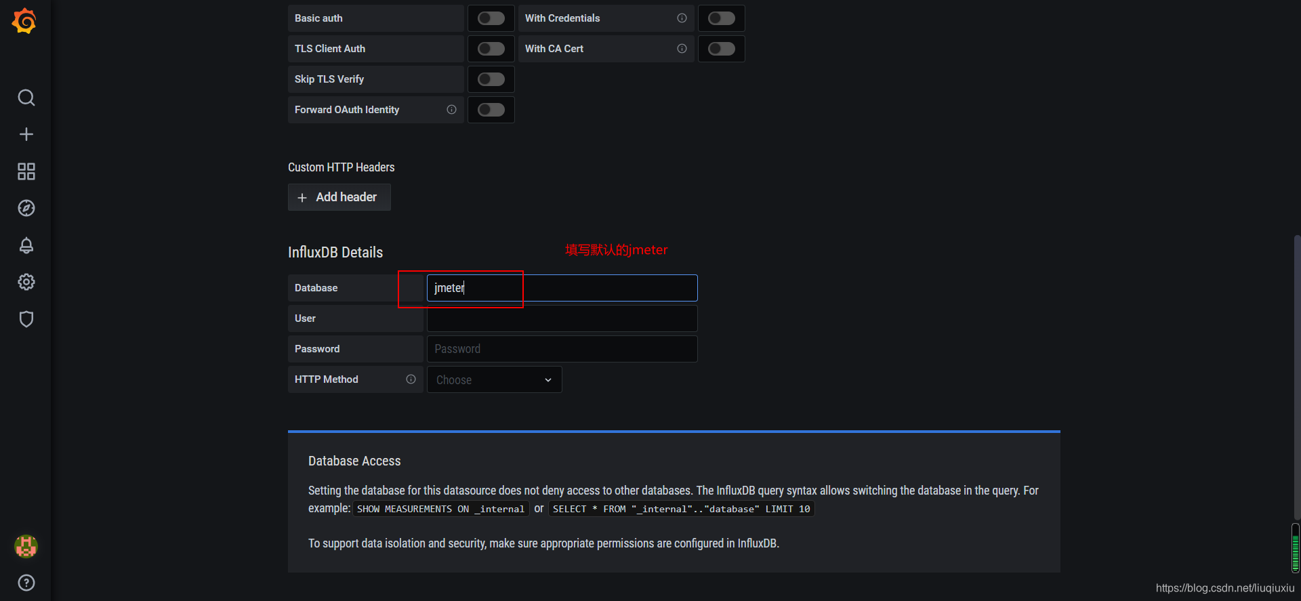The height and width of the screenshot is (601, 1301).
Task: Open the Configuration gear icon
Action: click(26, 282)
